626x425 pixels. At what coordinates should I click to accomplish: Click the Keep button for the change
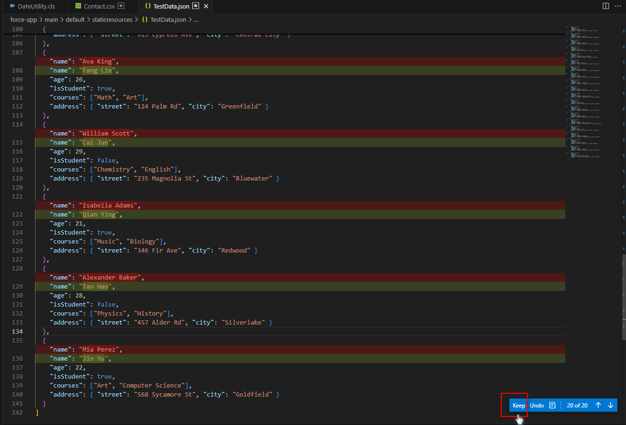518,405
